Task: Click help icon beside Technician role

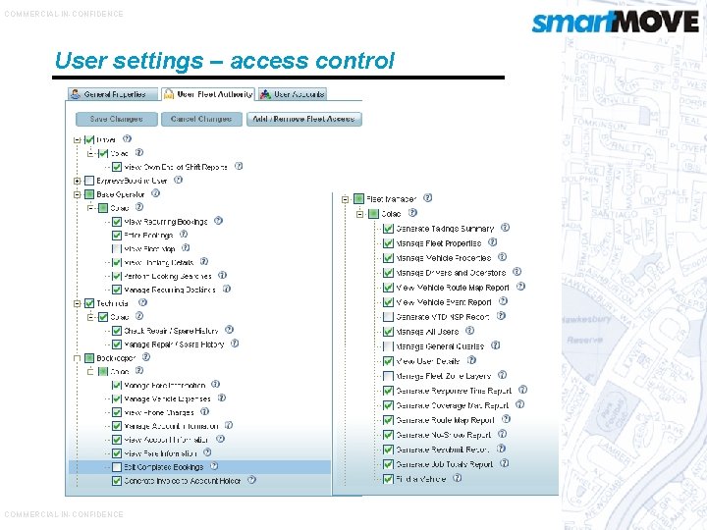Action: coord(142,302)
